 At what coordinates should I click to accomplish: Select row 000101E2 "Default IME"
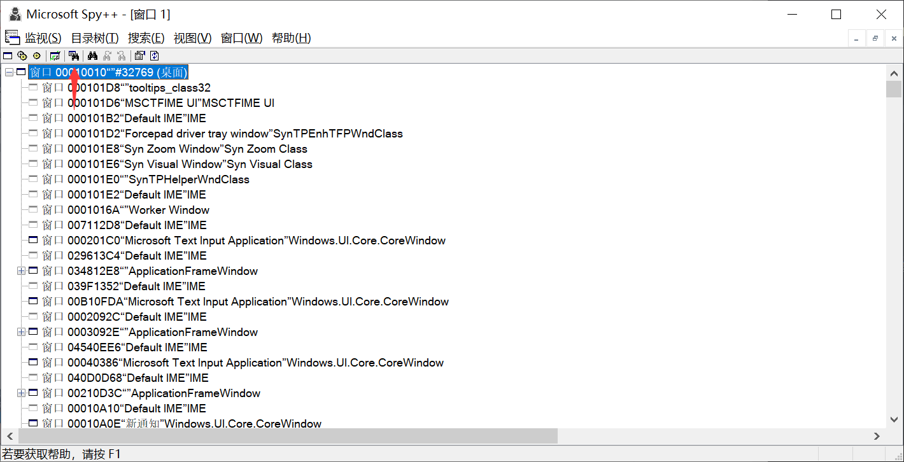[124, 195]
